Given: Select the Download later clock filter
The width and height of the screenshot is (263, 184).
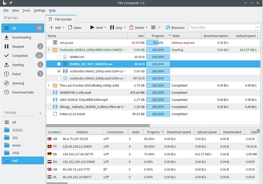Looking at the screenshot, I should tap(23, 92).
